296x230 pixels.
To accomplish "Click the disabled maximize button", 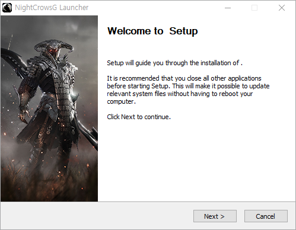I will coord(254,8).
